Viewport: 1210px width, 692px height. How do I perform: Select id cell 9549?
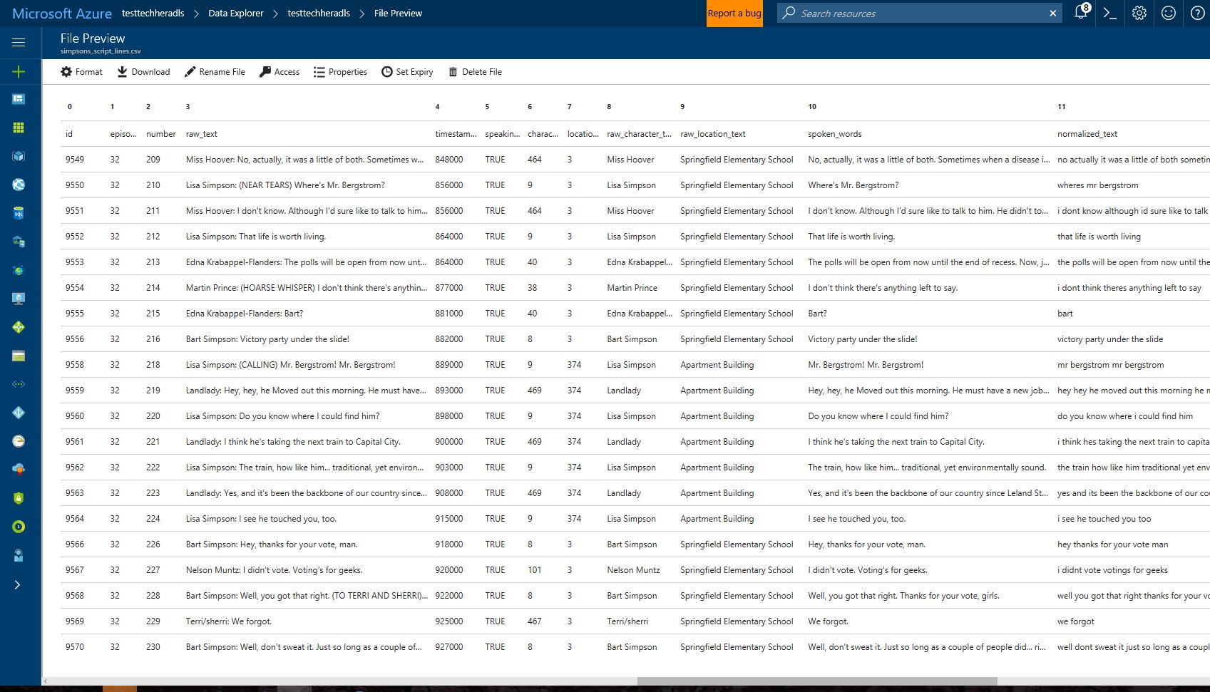pyautogui.click(x=75, y=159)
